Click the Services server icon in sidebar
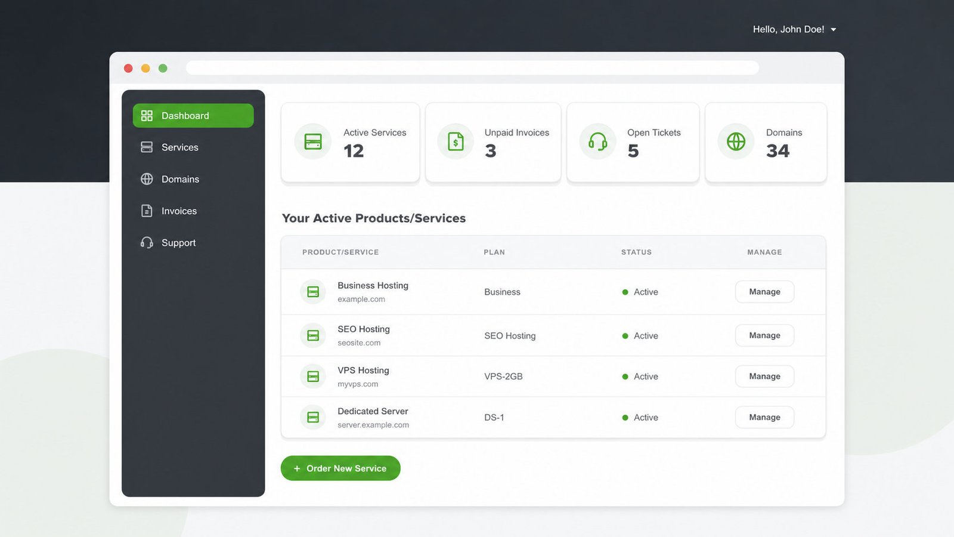 pos(147,147)
